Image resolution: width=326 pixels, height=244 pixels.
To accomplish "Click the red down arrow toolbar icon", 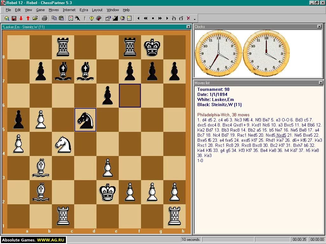I will coord(21,18).
